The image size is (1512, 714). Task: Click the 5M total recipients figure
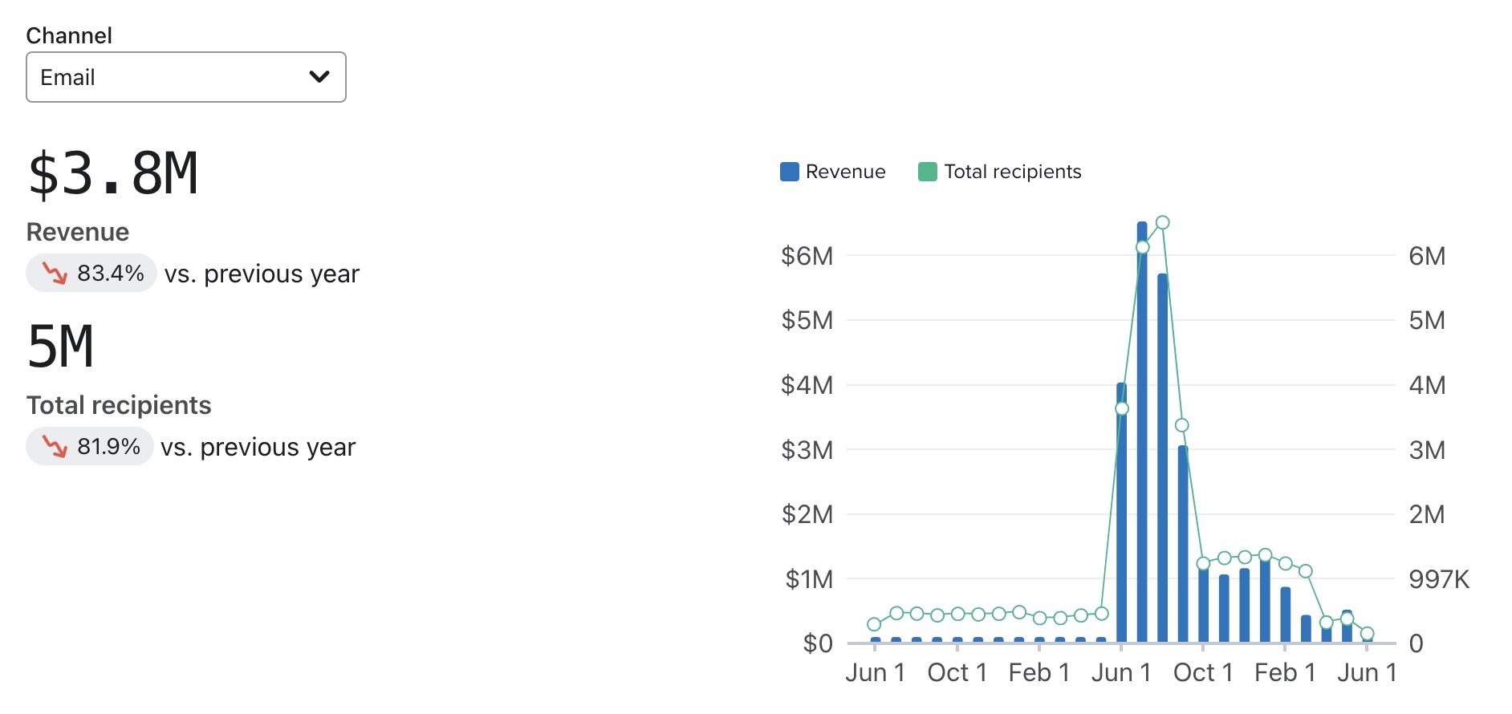tap(60, 347)
